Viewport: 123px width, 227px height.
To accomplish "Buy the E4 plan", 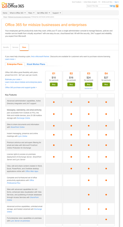I will [x=106, y=84].
